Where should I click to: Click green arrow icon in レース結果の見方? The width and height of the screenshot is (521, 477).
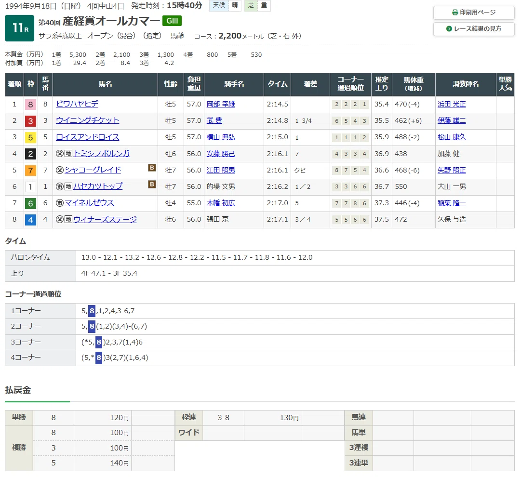pos(449,29)
